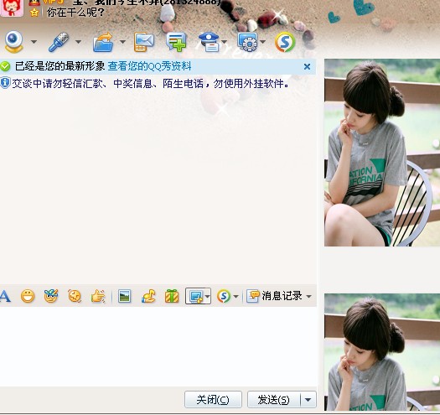Screen dimensions: 440x415
Task: Click your own lower QQ show photo
Action: click(382, 352)
